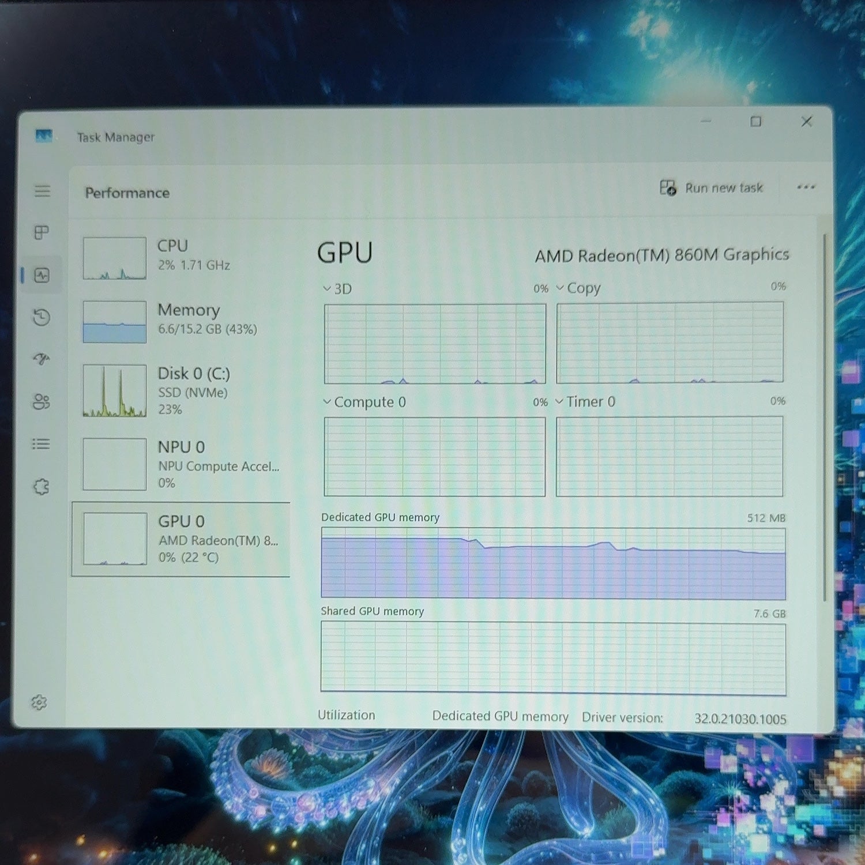Select the Performance page icon in the sidebar
The width and height of the screenshot is (865, 865).
(x=42, y=275)
